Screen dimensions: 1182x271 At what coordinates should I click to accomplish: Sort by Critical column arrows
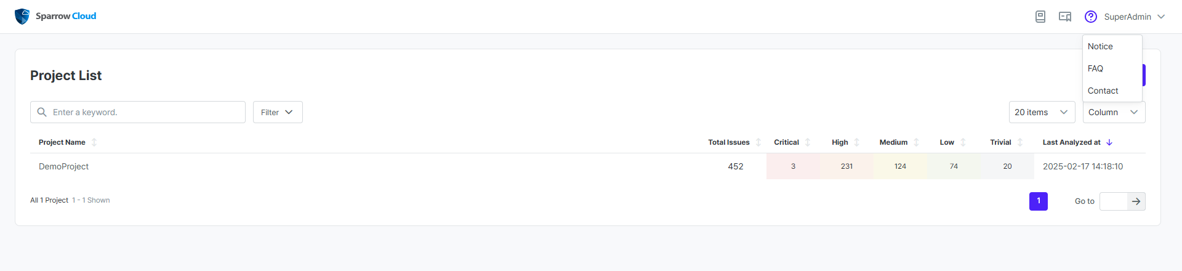click(x=808, y=142)
